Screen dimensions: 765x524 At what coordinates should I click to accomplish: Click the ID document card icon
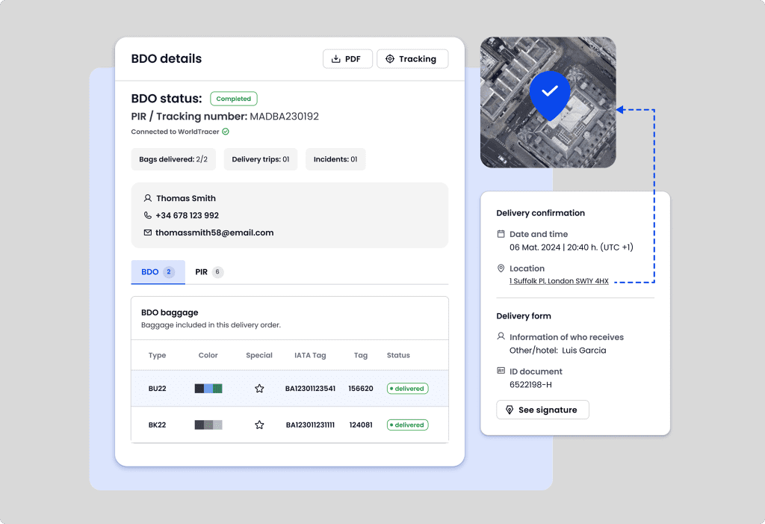501,371
